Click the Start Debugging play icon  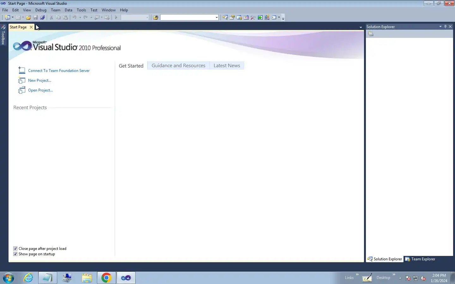(116, 18)
